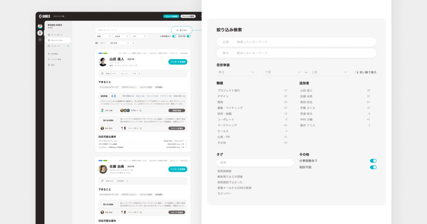Select the user avatar in left rail
This screenshot has width=427, height=224.
tap(40, 26)
